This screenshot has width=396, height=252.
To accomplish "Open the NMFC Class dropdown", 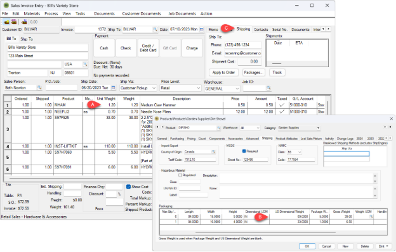I will 300,152.
